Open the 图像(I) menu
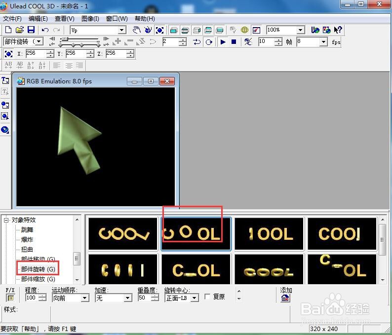The height and width of the screenshot is (335, 392). pyautogui.click(x=90, y=19)
